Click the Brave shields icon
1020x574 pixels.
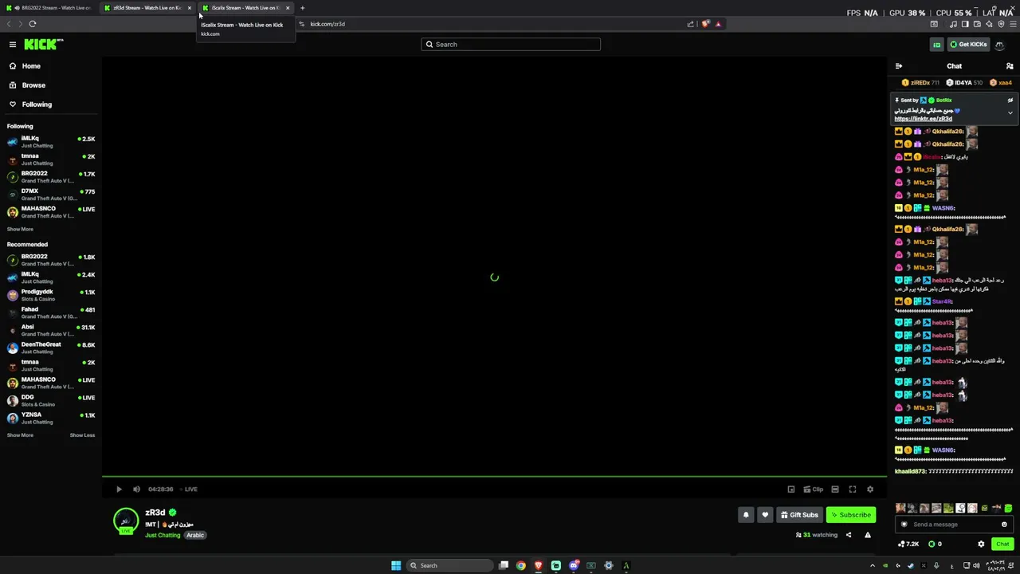tap(705, 24)
